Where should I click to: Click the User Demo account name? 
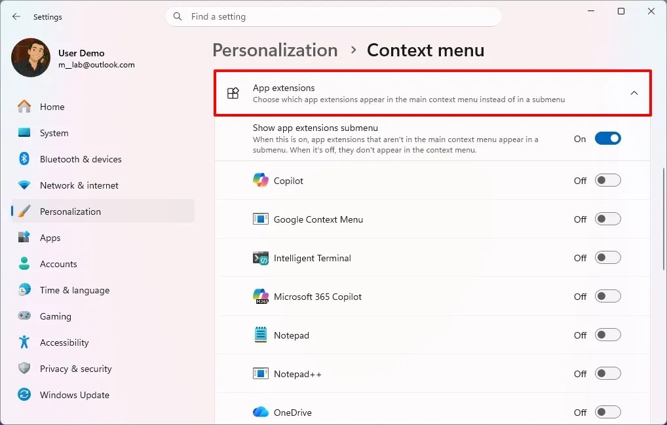tap(81, 53)
